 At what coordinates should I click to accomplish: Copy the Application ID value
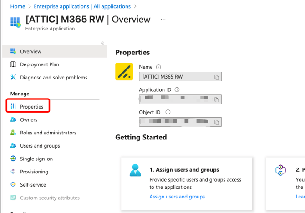[x=217, y=99]
